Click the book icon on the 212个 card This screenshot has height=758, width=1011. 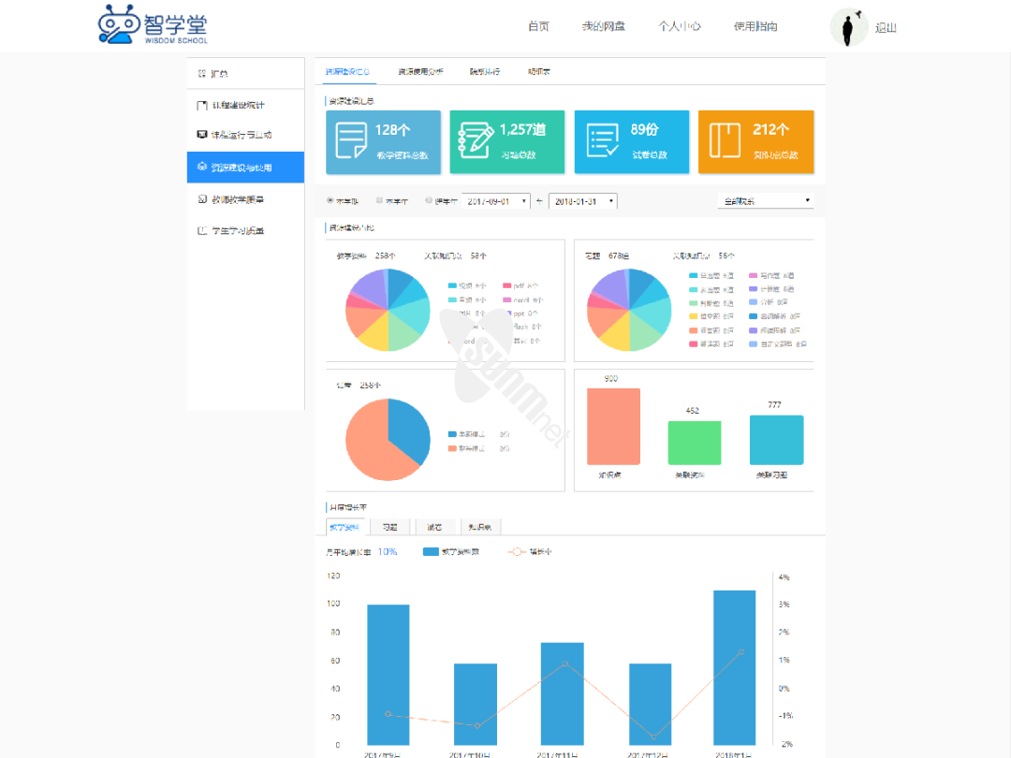[725, 141]
